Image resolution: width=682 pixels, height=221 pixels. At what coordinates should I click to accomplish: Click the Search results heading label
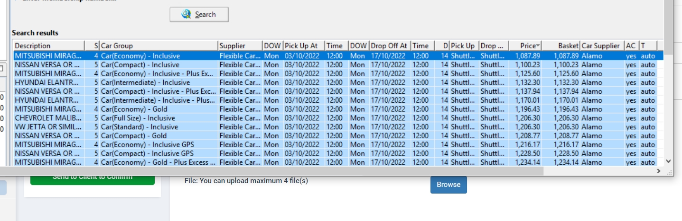coord(35,33)
